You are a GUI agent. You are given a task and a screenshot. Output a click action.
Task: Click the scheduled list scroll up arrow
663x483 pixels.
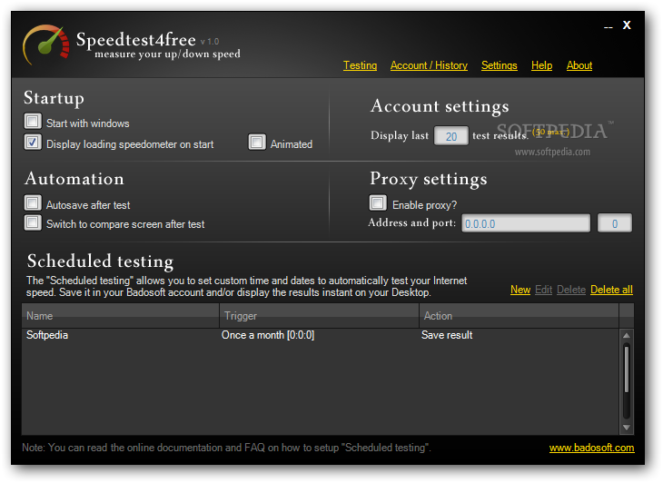coord(626,336)
